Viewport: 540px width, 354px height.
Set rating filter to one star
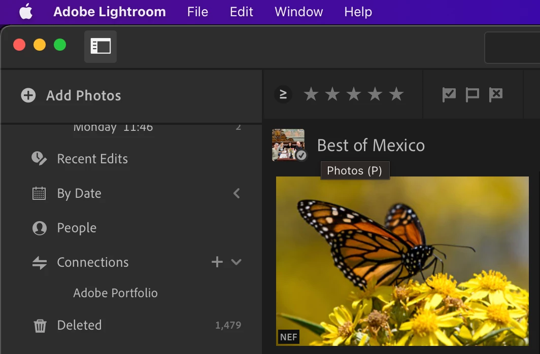(311, 94)
